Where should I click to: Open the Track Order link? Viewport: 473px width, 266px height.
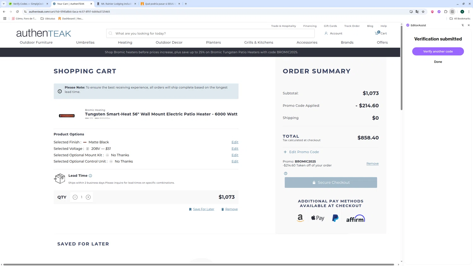point(352,26)
